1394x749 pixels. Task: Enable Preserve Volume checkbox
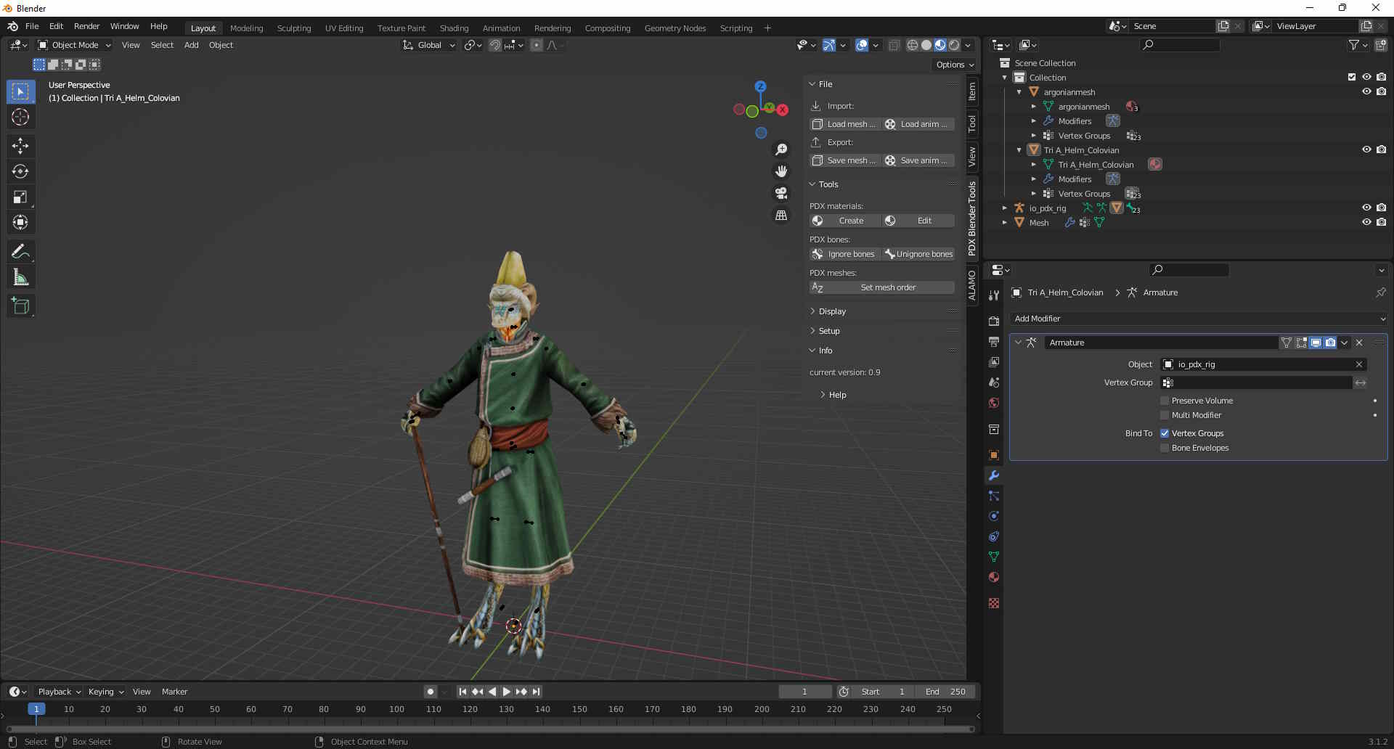pos(1165,401)
